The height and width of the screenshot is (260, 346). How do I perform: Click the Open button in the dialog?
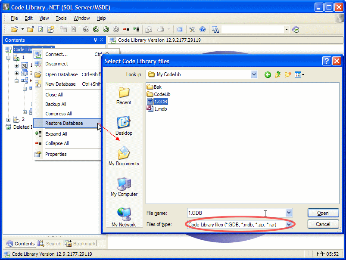[x=323, y=213]
